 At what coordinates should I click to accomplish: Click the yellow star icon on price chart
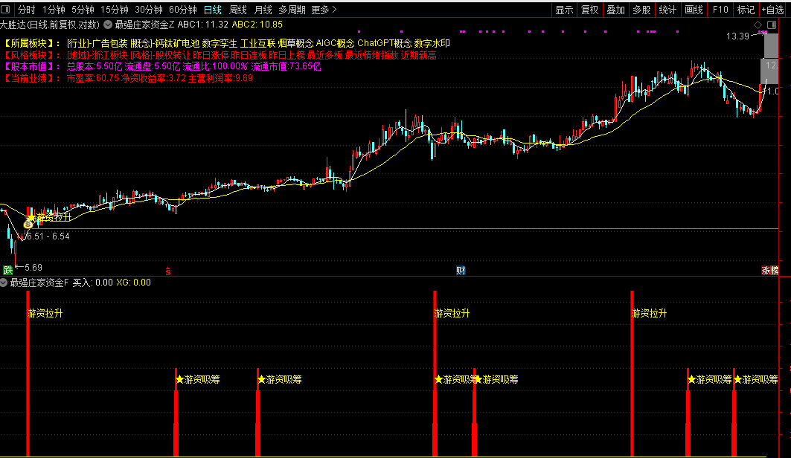click(x=31, y=218)
